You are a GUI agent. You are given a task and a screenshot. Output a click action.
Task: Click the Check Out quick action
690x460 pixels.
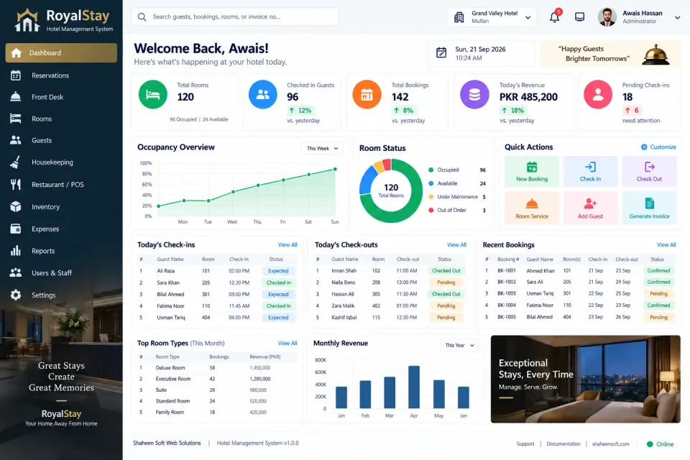tap(649, 171)
